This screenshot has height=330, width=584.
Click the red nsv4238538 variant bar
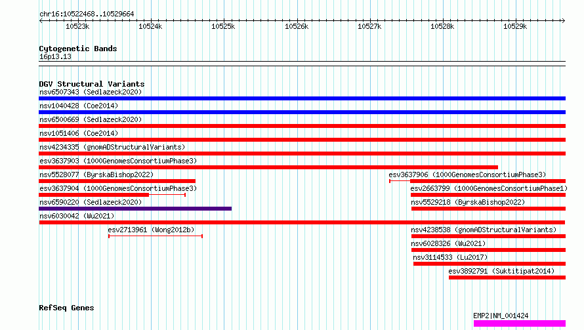click(488, 236)
